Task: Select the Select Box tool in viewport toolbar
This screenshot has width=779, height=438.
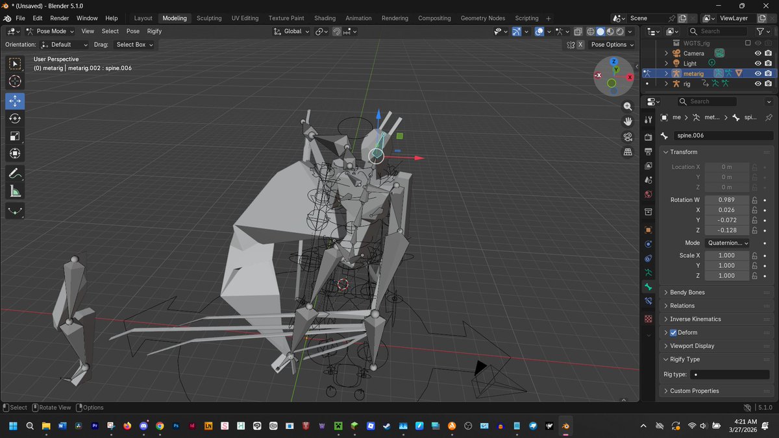Action: click(x=15, y=64)
